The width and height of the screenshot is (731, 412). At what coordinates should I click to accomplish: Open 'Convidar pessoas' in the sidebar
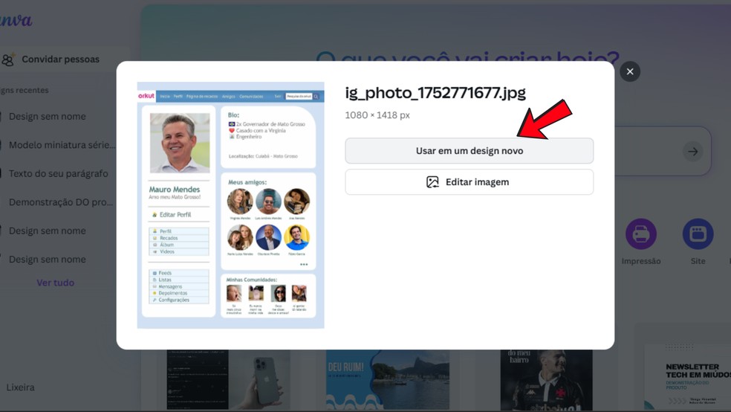pyautogui.click(x=60, y=59)
